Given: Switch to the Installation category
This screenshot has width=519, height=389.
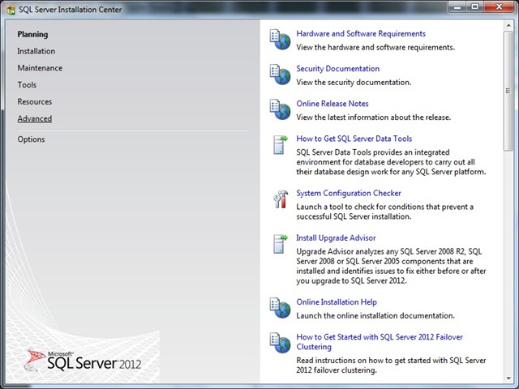Looking at the screenshot, I should click(36, 51).
